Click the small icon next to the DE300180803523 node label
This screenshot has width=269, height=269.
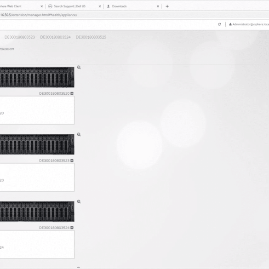coord(72,160)
